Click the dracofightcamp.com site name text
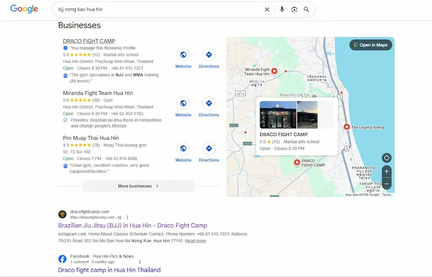432x277 pixels. click(90, 211)
